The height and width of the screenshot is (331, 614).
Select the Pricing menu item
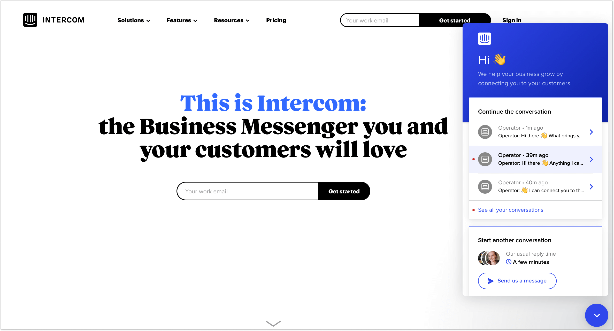(276, 20)
